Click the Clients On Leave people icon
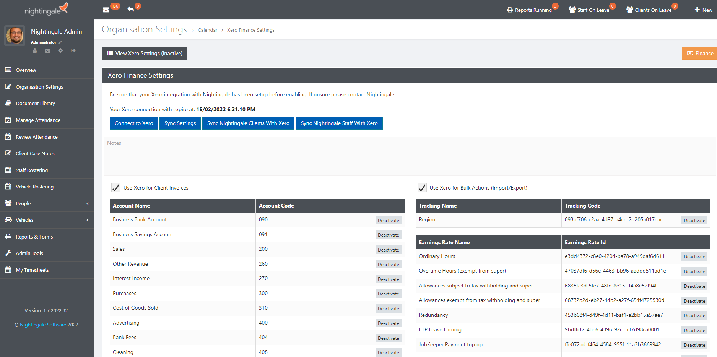717x357 pixels. click(x=630, y=10)
